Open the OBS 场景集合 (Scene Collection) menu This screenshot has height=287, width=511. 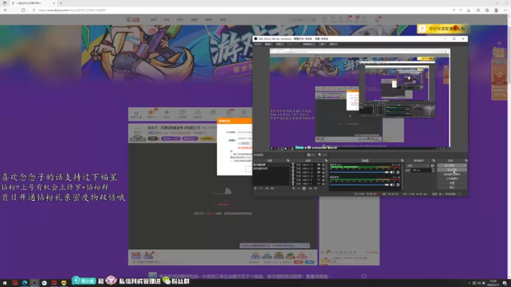[309, 44]
